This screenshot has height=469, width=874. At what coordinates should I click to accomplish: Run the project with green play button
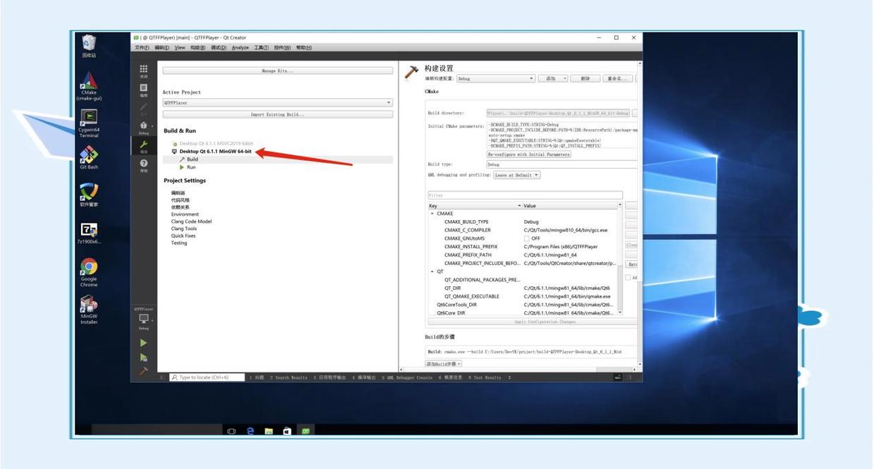144,343
